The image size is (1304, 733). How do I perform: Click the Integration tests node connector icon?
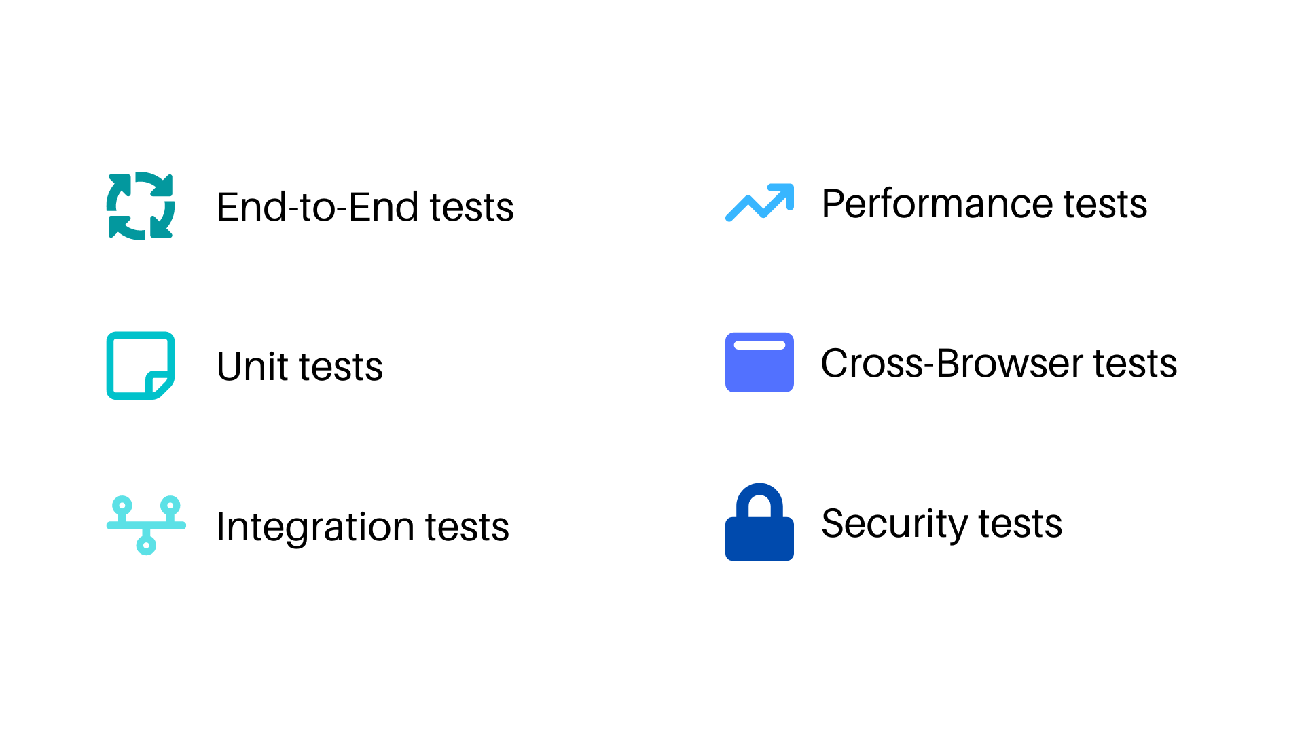146,525
